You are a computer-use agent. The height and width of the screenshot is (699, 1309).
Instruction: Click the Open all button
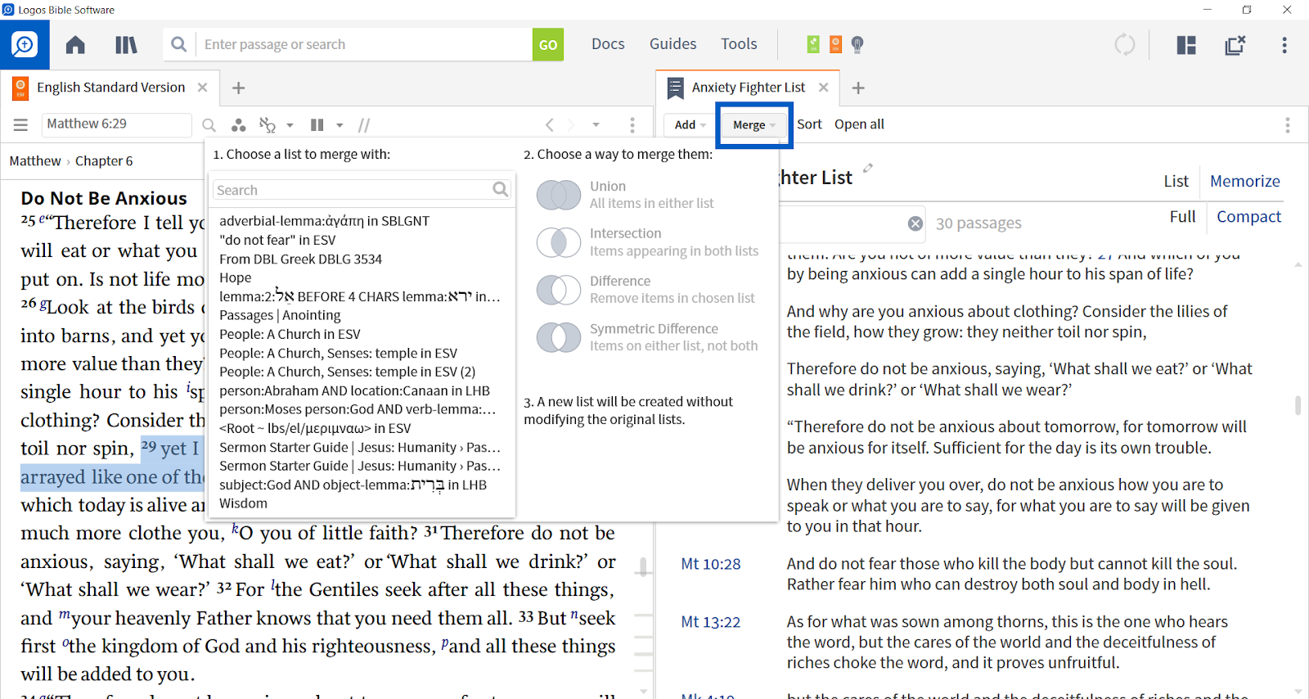point(859,124)
